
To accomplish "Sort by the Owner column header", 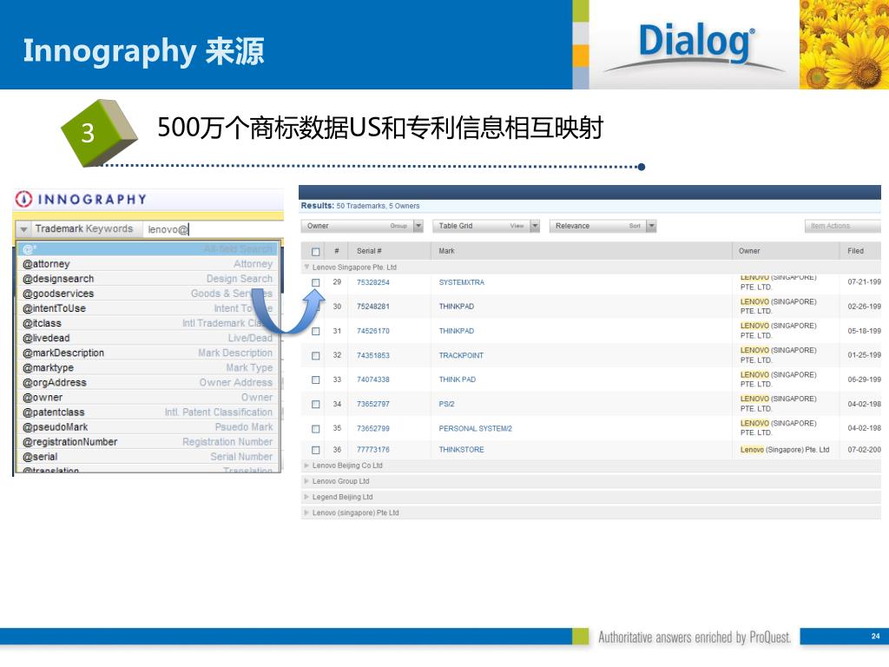I will click(x=749, y=251).
